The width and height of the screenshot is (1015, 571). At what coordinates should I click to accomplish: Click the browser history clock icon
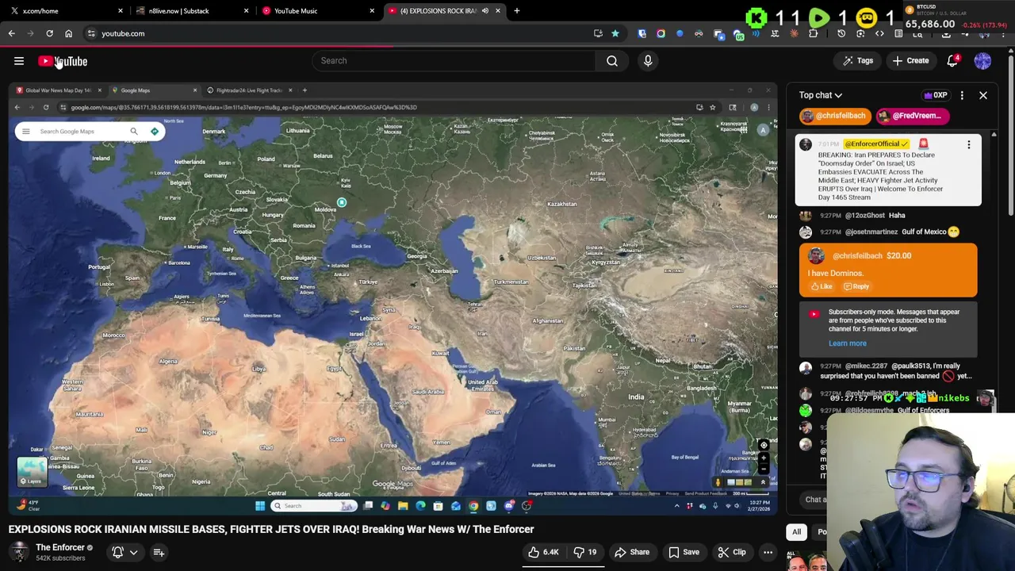click(841, 33)
